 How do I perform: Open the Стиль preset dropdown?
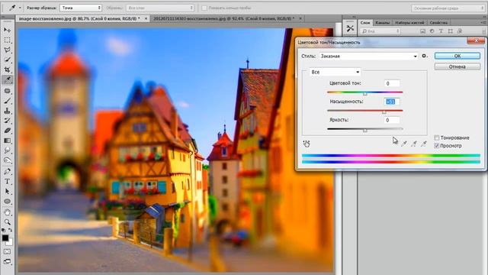[x=368, y=56]
